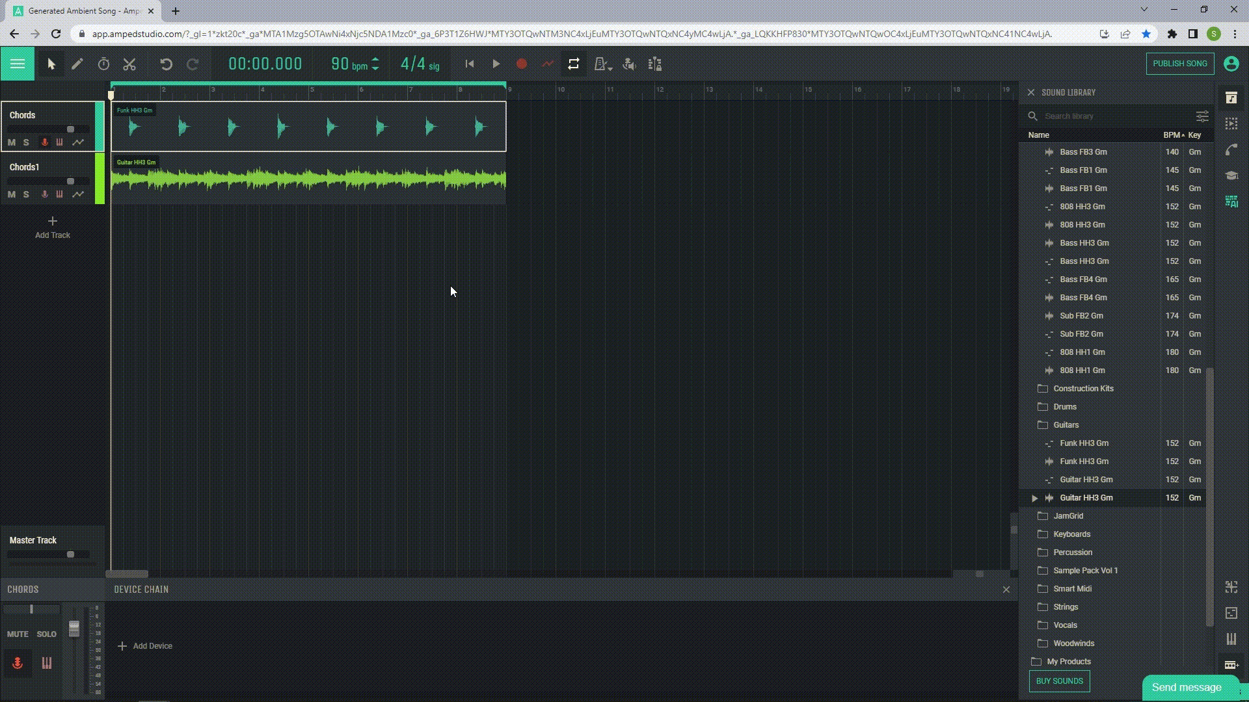This screenshot has width=1249, height=702.
Task: Expand the Keyboards folder
Action: click(1071, 534)
